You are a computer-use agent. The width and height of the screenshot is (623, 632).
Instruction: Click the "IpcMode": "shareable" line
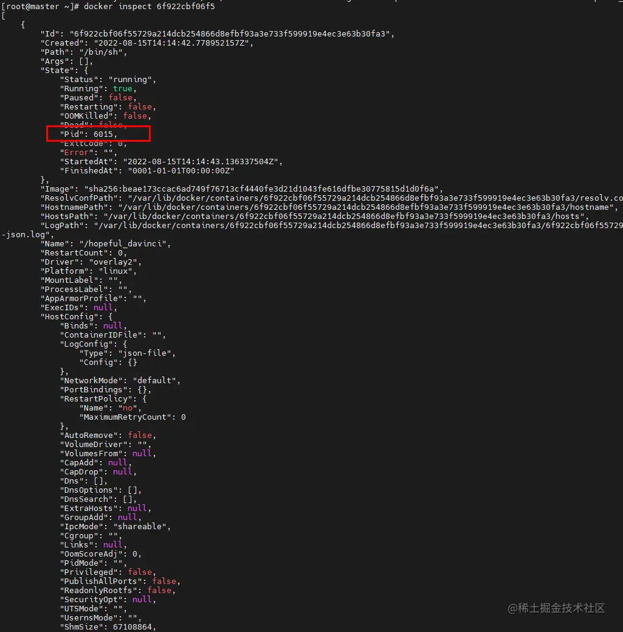(x=115, y=527)
